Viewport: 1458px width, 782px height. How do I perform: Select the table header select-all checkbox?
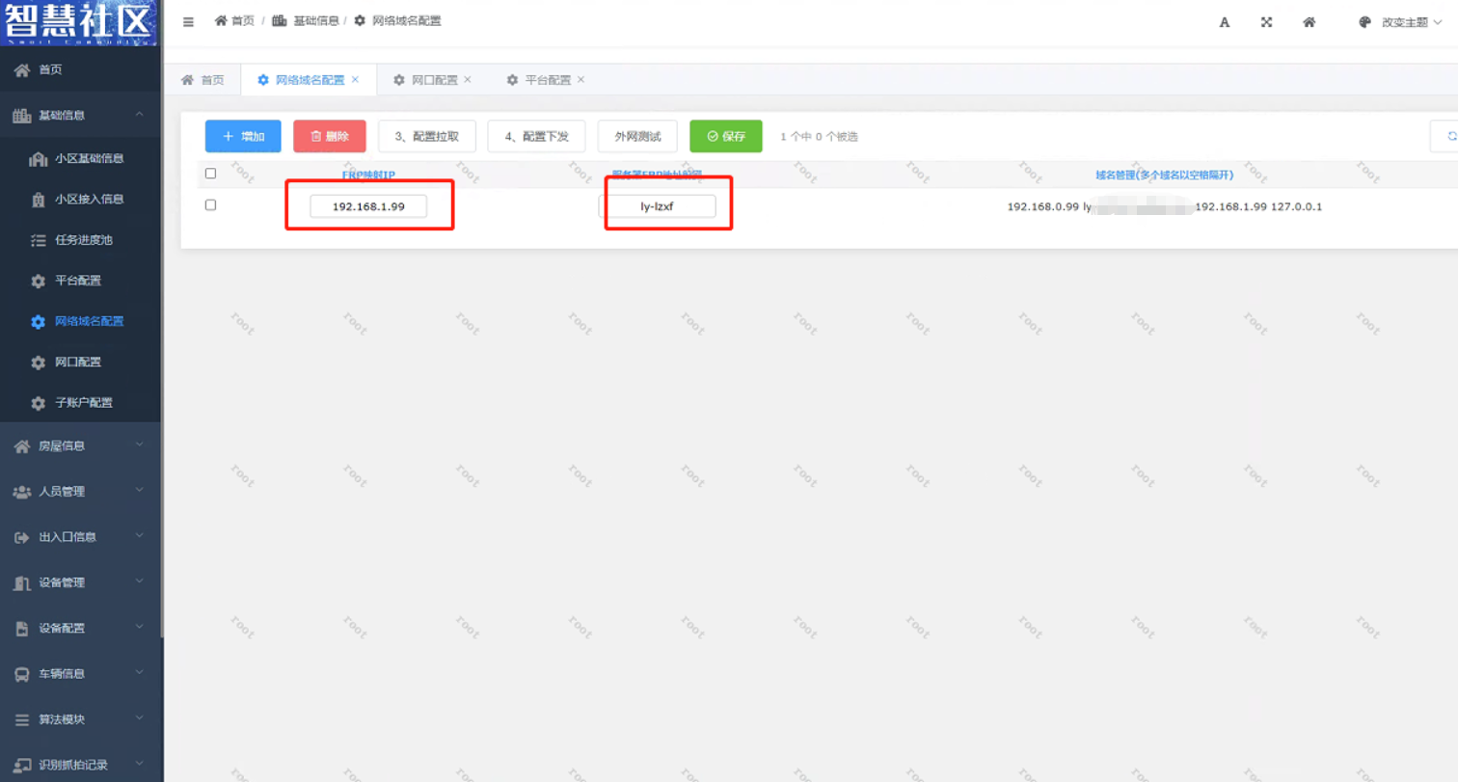tap(211, 174)
